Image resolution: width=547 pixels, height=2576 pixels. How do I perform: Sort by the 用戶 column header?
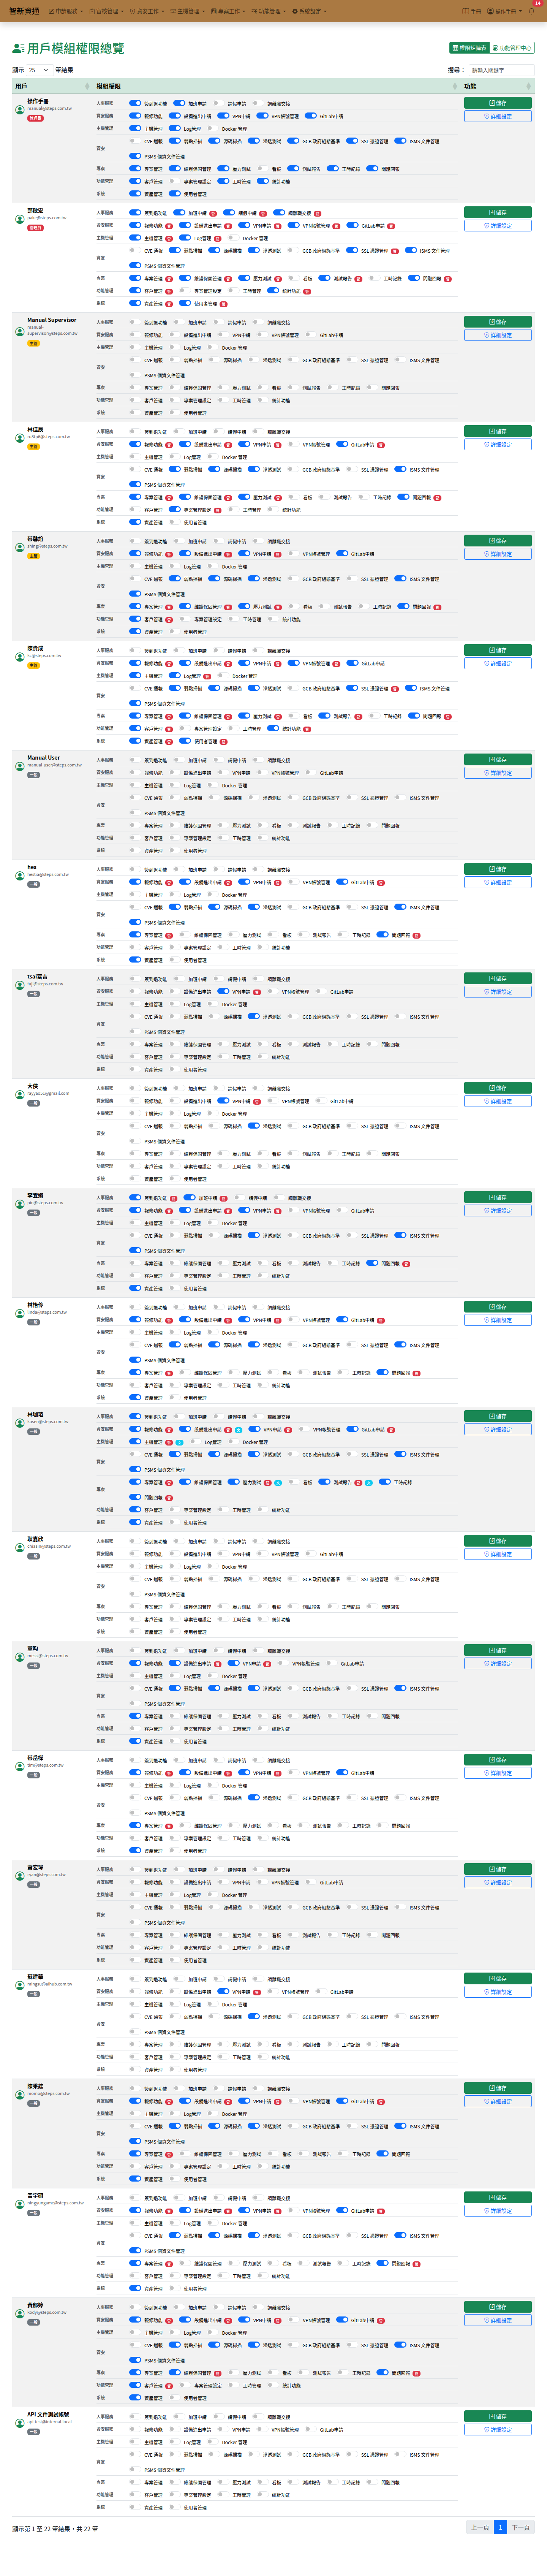click(52, 86)
